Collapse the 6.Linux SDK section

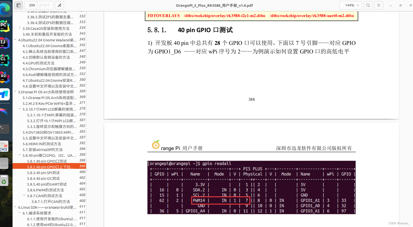coord(15,207)
